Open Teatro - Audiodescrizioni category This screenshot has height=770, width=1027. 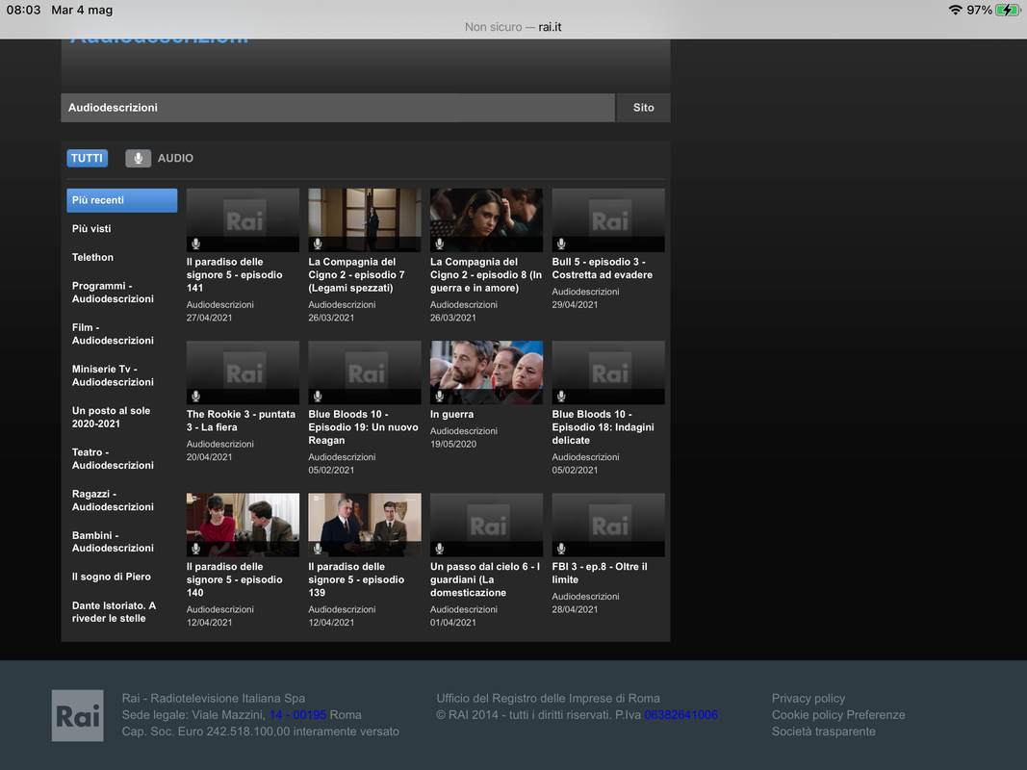pos(113,458)
